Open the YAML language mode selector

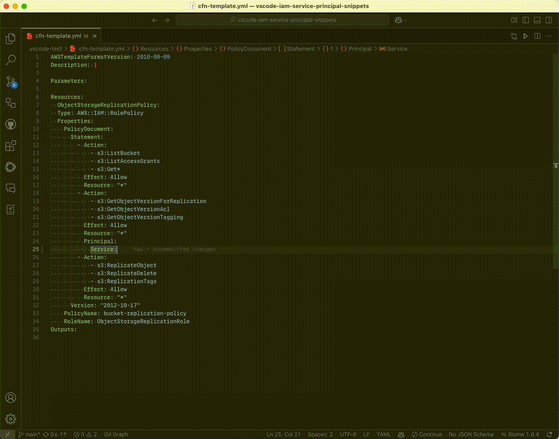(x=383, y=435)
